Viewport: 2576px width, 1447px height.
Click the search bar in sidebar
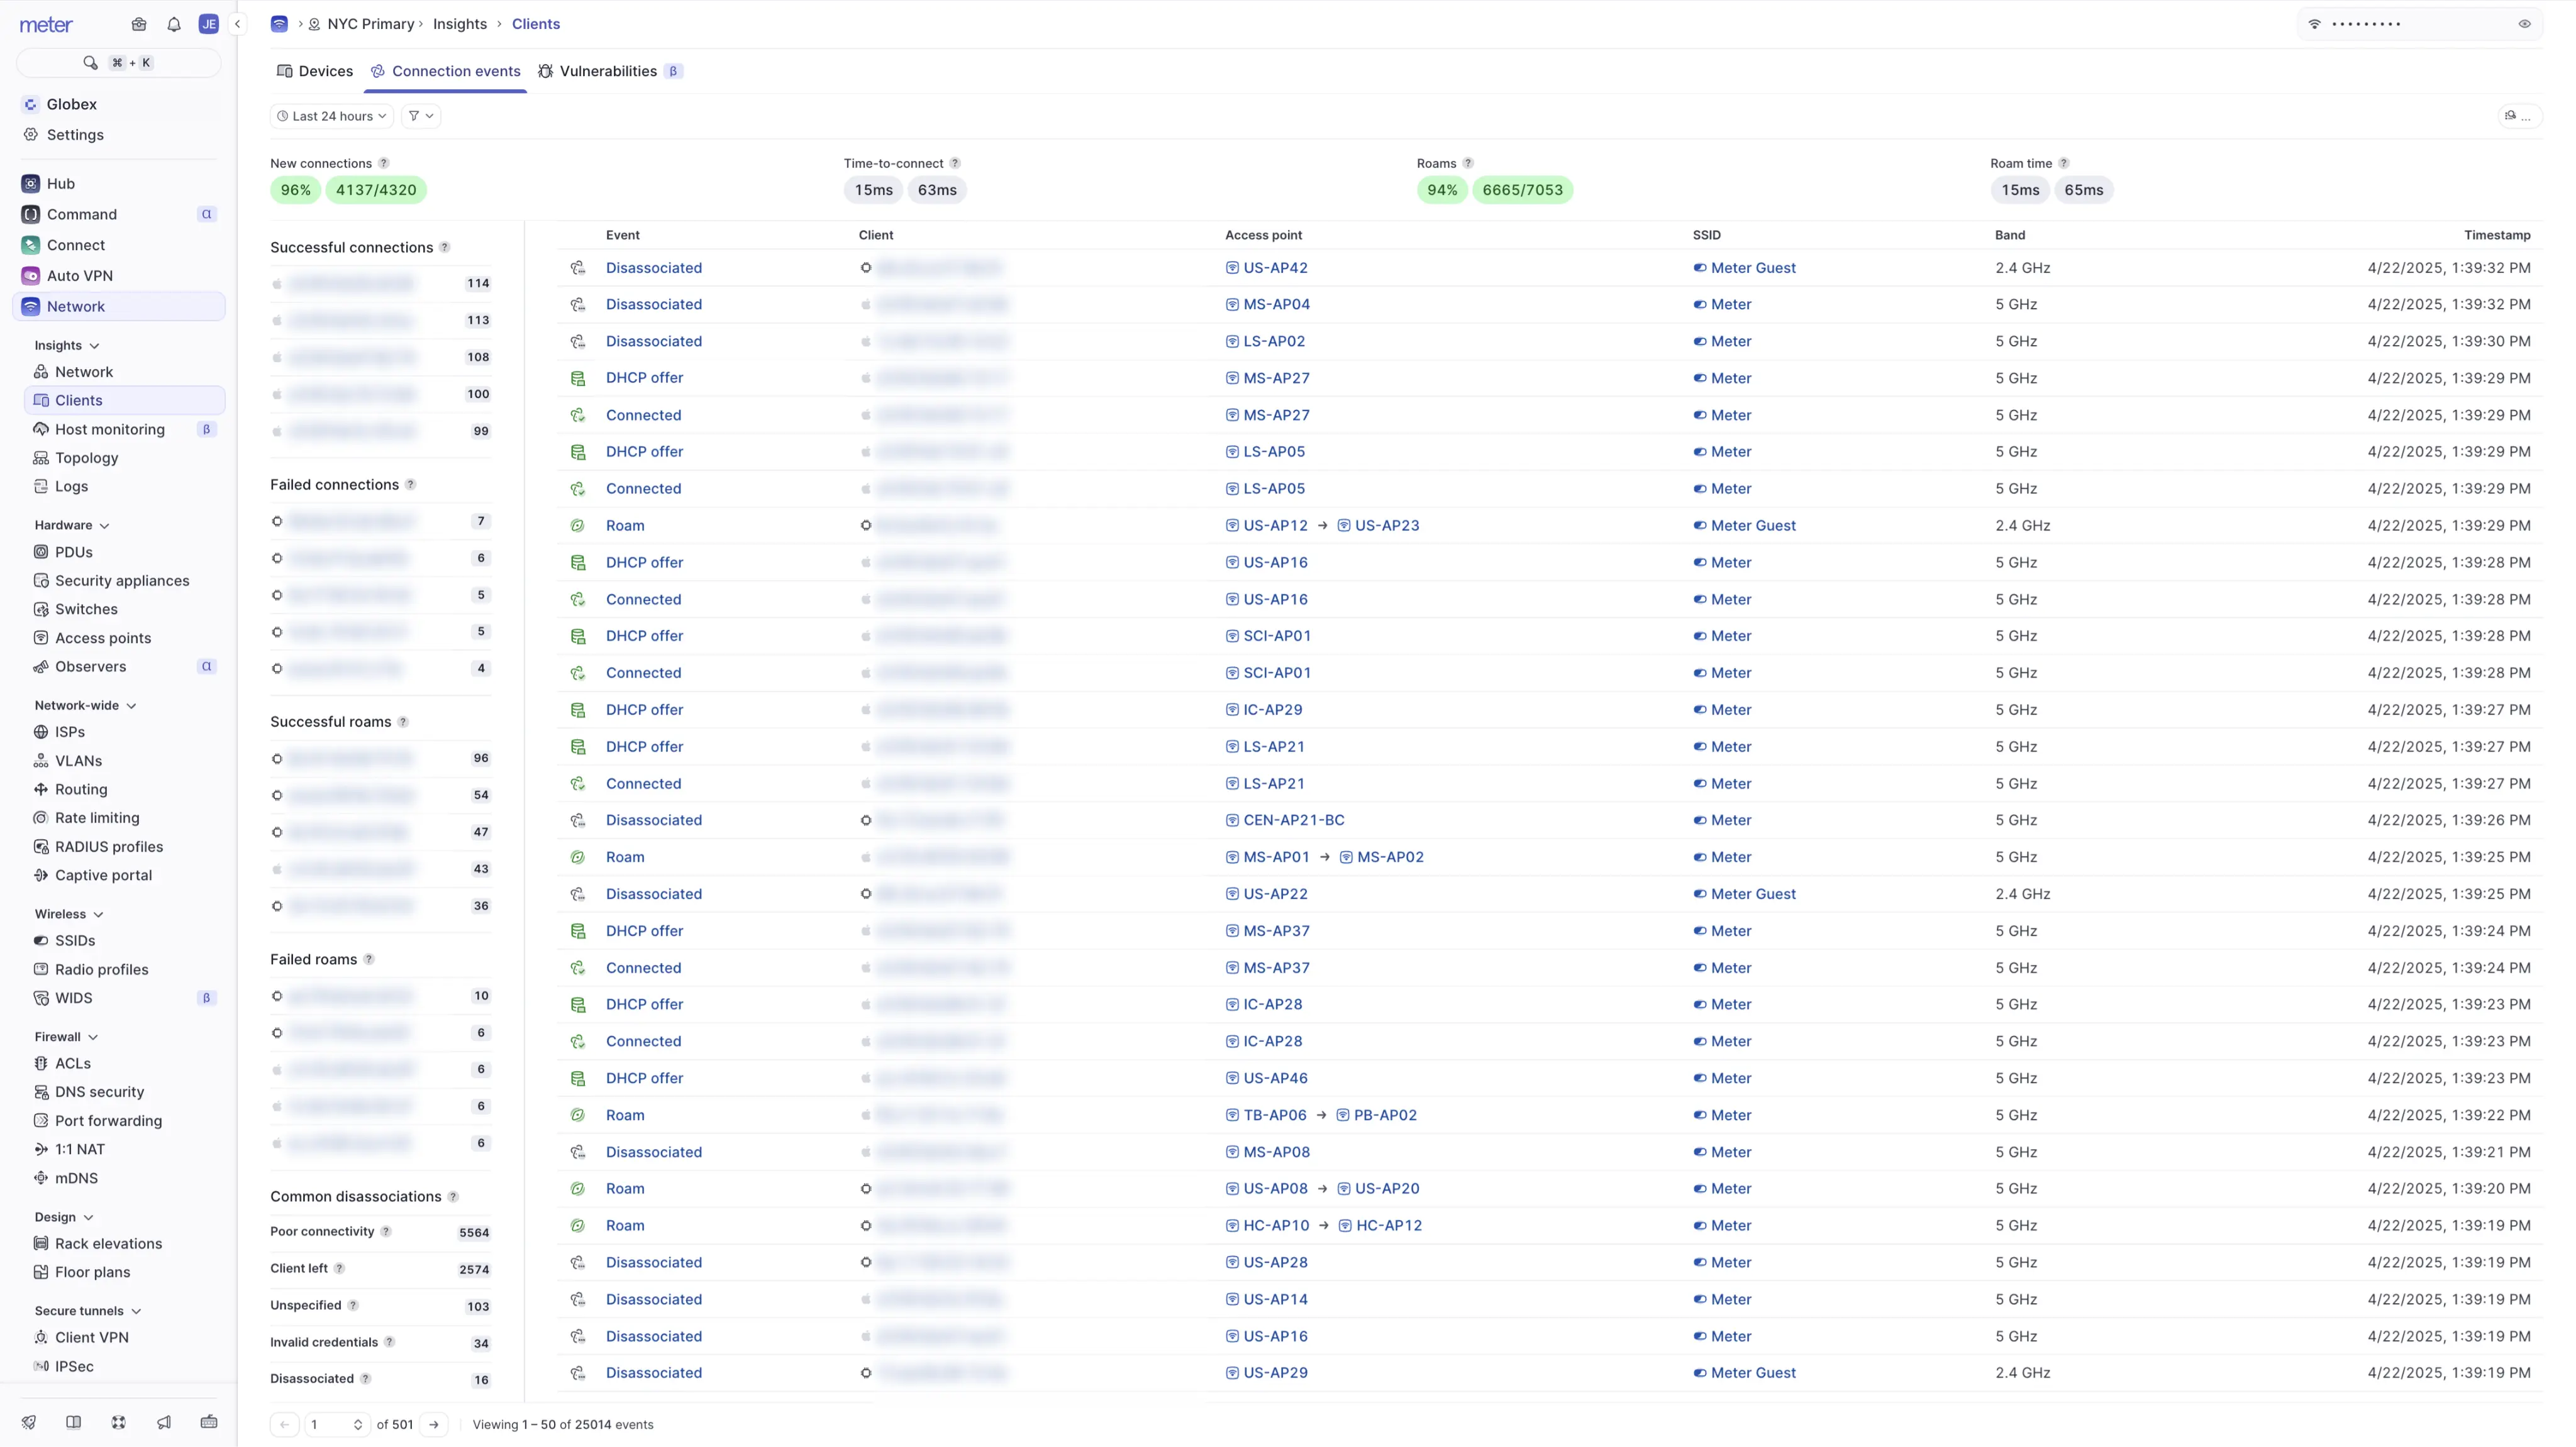(118, 63)
